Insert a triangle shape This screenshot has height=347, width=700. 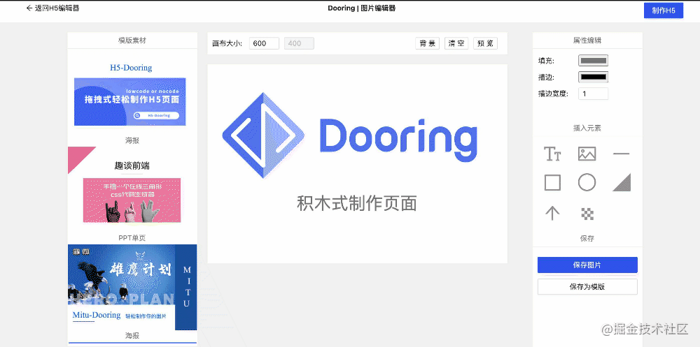[622, 183]
